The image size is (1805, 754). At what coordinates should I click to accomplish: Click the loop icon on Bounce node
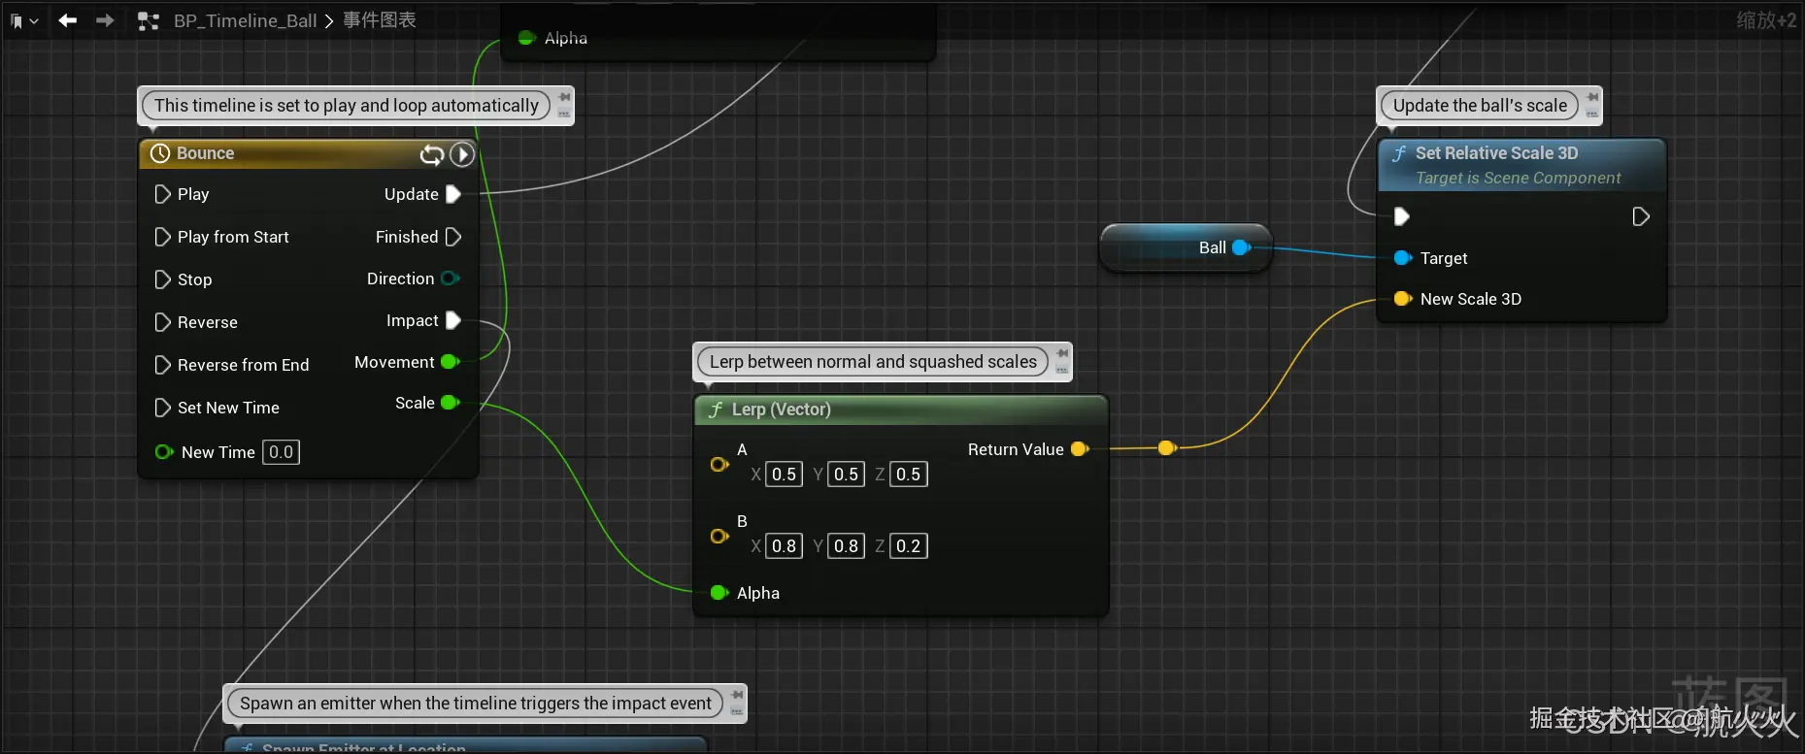(432, 154)
